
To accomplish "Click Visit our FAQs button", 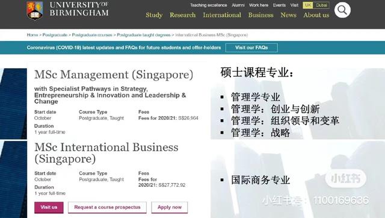I will (x=251, y=48).
